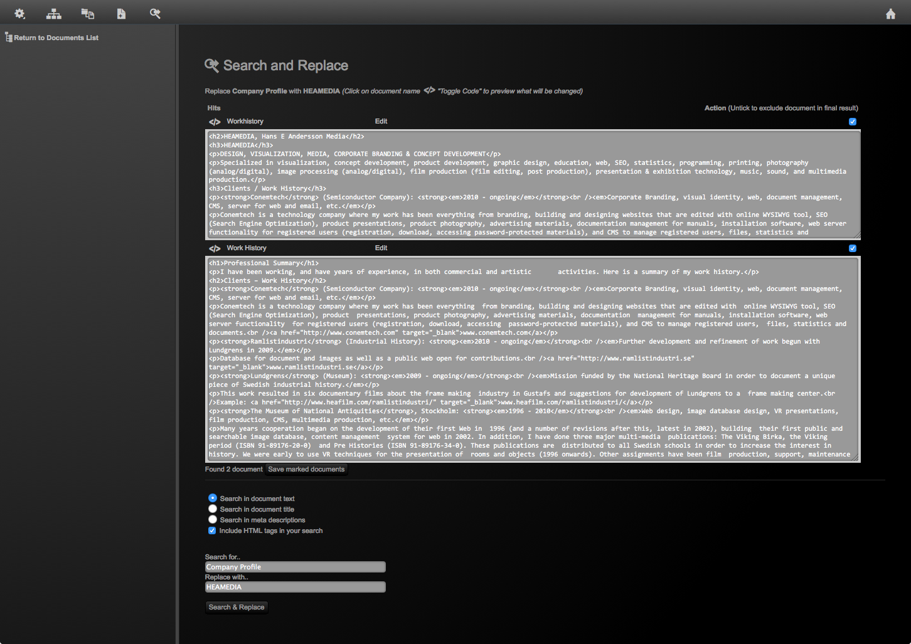Focus the 'Replace with..' input field
This screenshot has width=911, height=644.
tap(295, 587)
